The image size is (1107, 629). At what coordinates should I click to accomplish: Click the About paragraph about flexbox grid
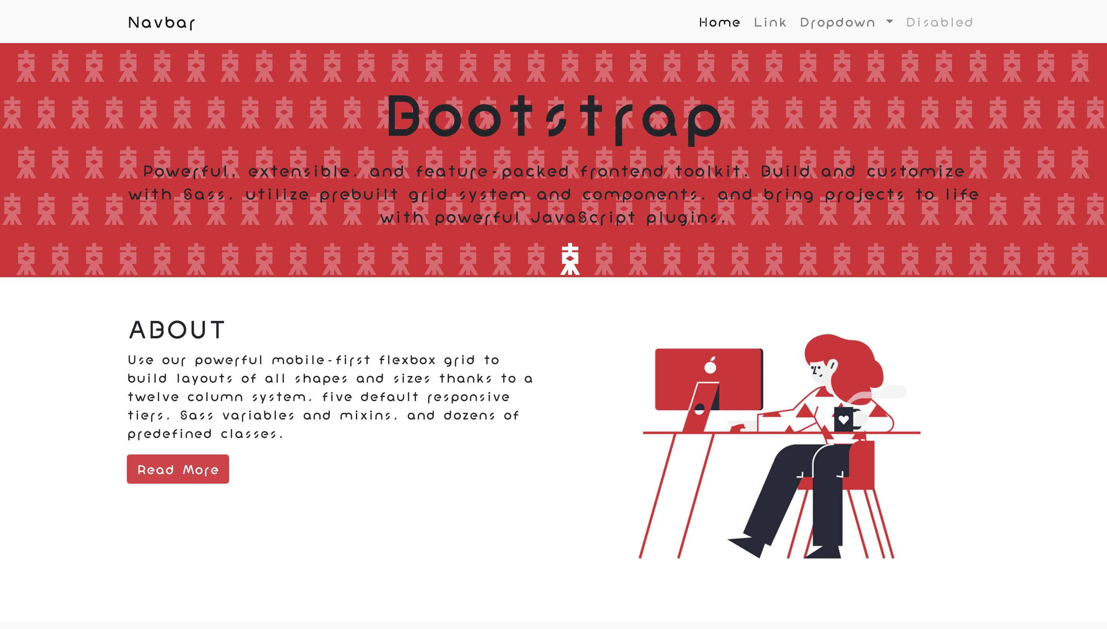[x=330, y=396]
